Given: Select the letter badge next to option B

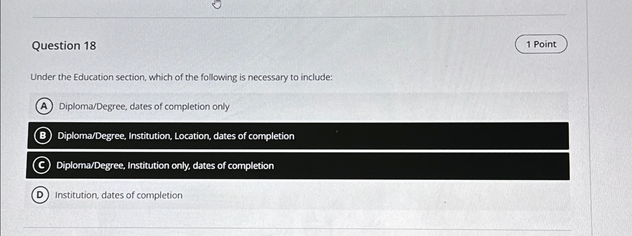Looking at the screenshot, I should pos(42,136).
